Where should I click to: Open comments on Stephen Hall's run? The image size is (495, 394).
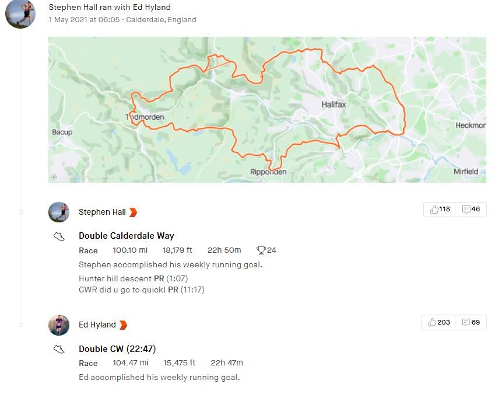tap(466, 210)
